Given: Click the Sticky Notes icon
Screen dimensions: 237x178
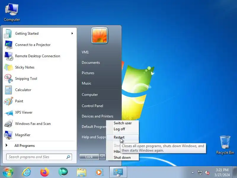Looking at the screenshot, I should [x=9, y=67].
